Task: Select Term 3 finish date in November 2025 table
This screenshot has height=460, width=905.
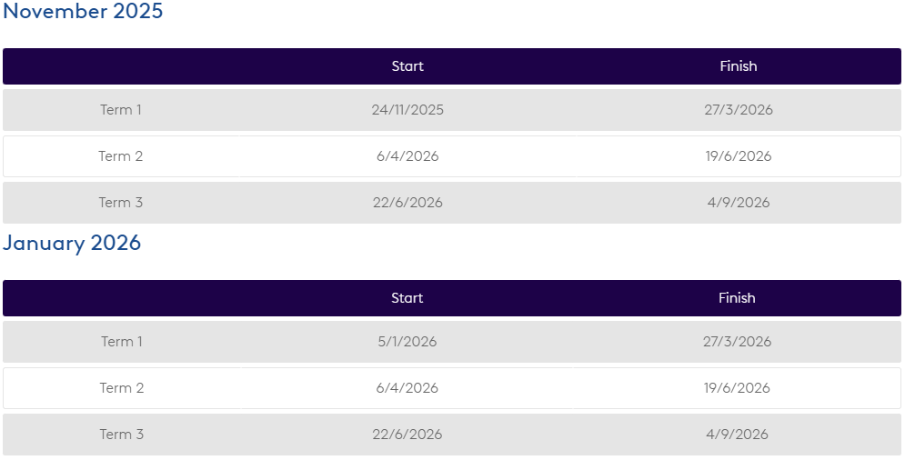Action: (739, 203)
